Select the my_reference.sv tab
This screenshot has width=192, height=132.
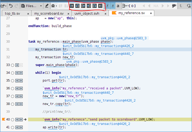(132, 13)
